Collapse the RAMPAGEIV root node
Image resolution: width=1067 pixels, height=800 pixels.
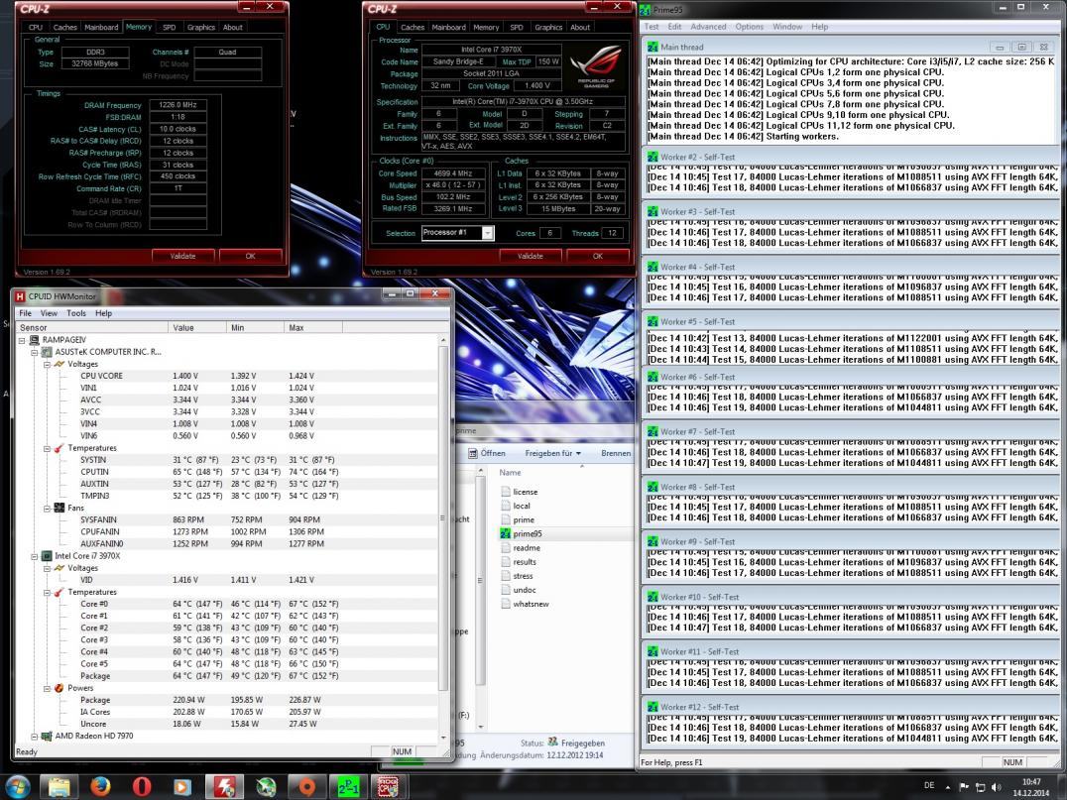click(x=22, y=340)
